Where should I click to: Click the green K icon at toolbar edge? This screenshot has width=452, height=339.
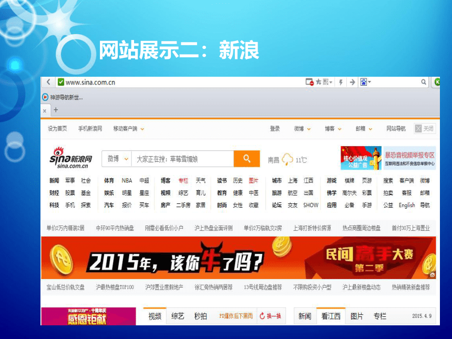pyautogui.click(x=437, y=82)
